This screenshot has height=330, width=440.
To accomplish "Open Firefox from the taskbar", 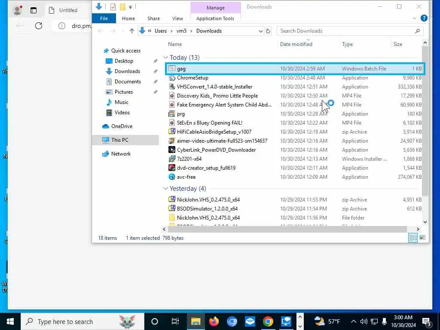I will pyautogui.click(x=214, y=321).
